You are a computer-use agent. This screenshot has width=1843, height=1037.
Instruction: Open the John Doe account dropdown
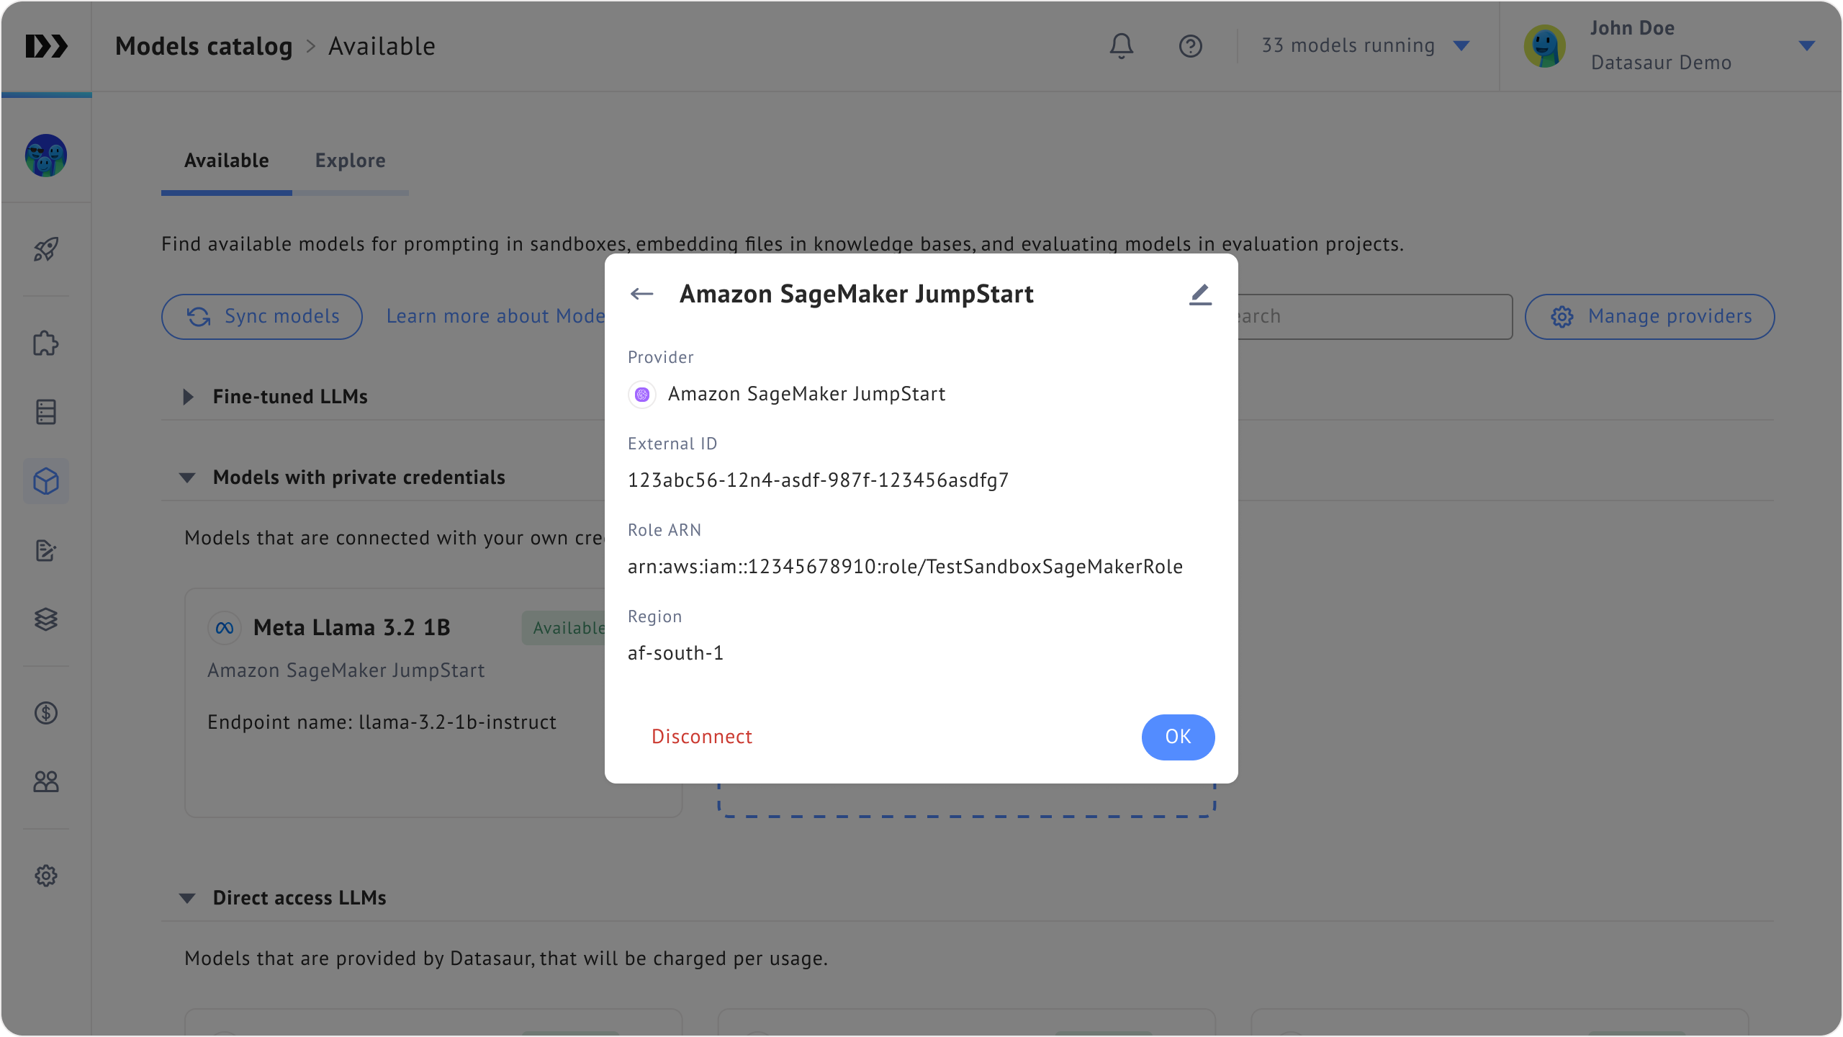(x=1806, y=46)
